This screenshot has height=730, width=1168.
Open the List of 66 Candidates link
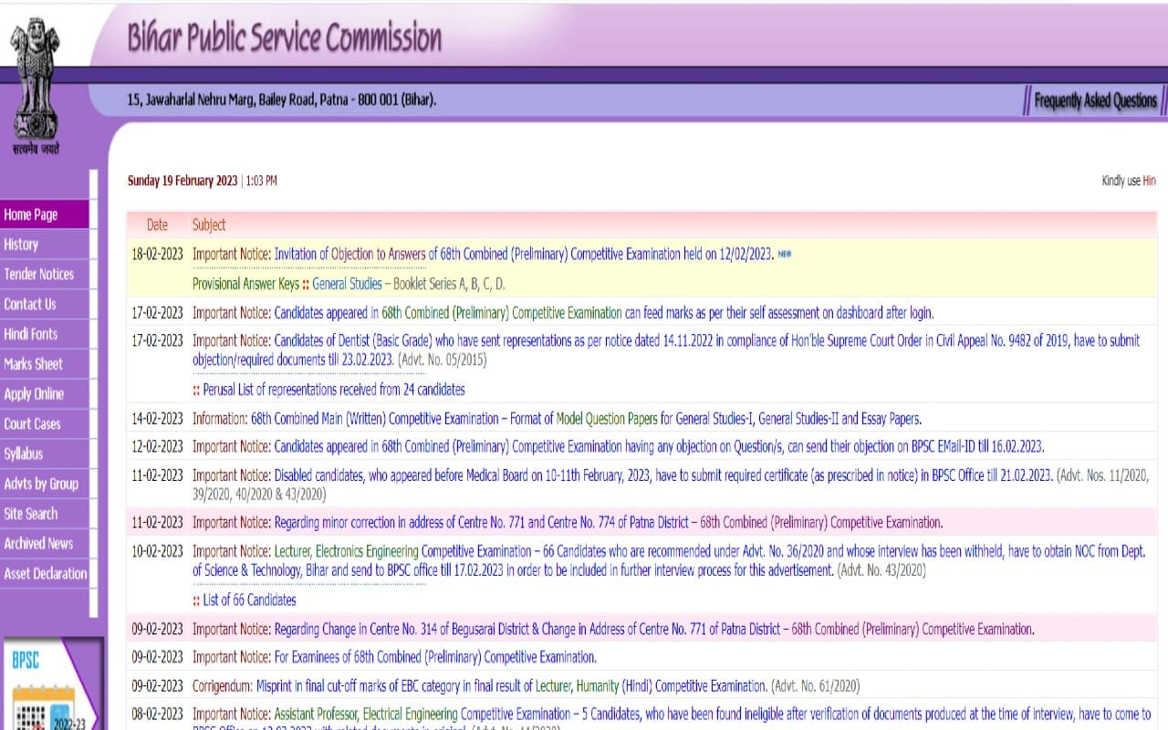(x=249, y=600)
